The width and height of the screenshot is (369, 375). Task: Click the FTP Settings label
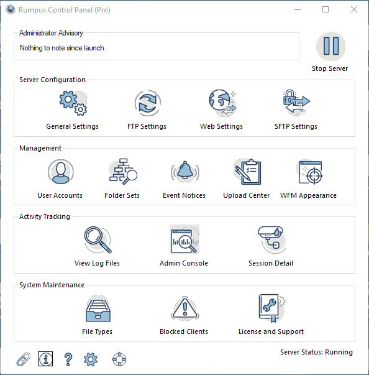pos(147,126)
